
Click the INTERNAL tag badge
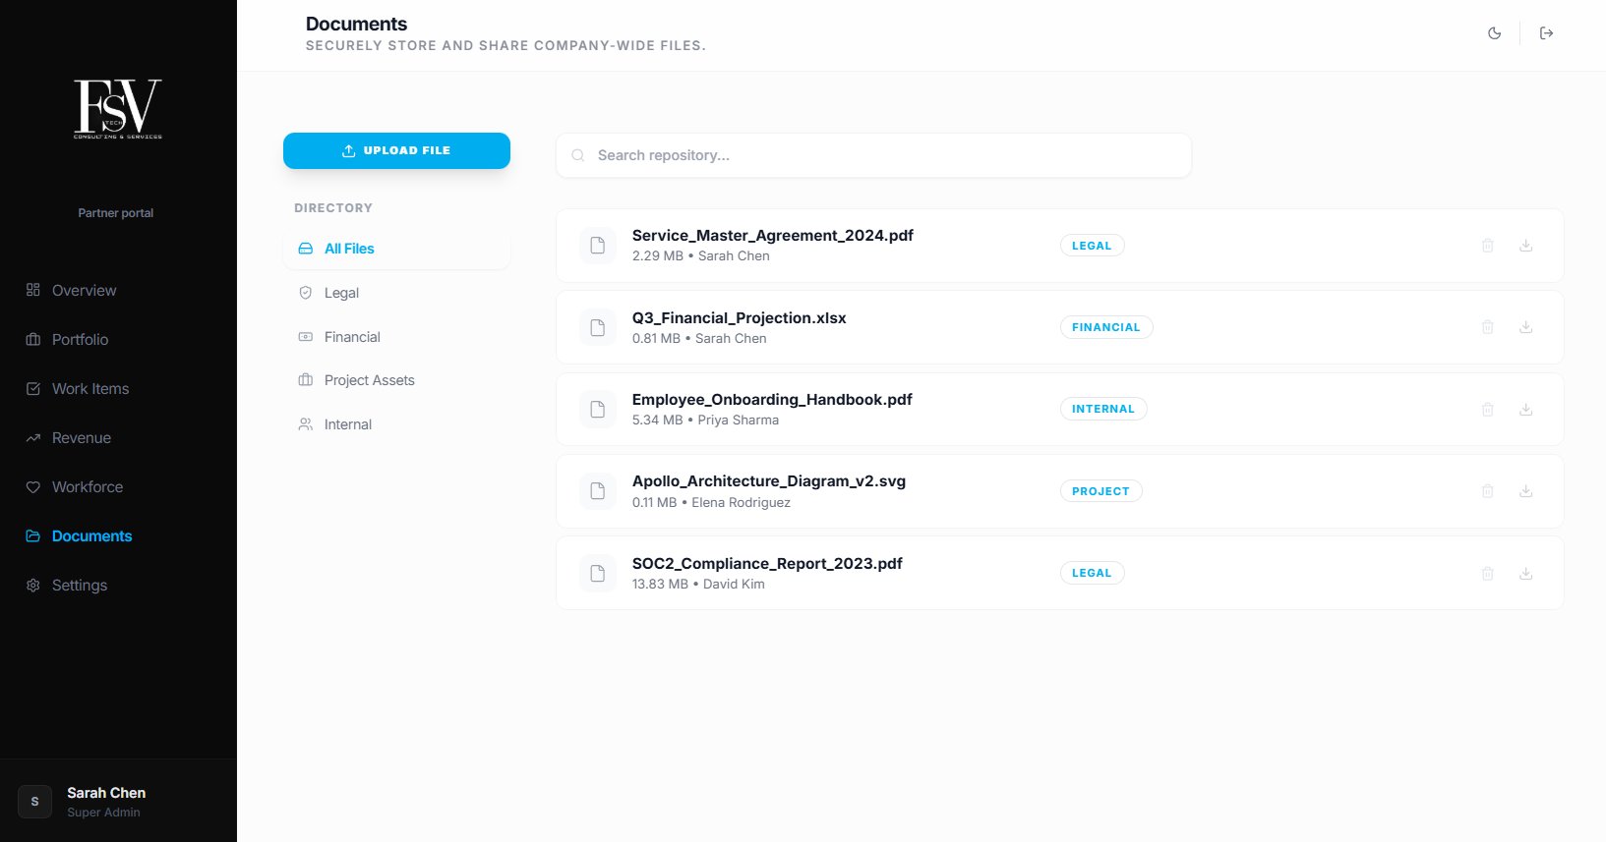click(x=1103, y=409)
